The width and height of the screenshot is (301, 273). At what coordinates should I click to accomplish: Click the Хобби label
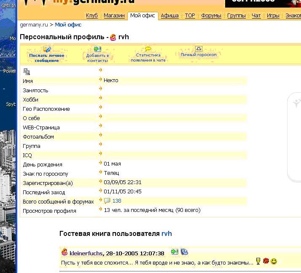(30, 100)
